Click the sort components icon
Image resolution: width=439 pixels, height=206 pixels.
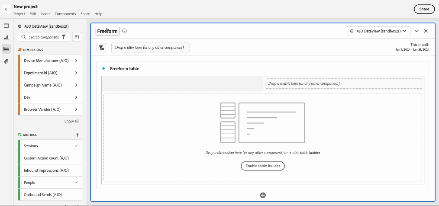[77, 37]
